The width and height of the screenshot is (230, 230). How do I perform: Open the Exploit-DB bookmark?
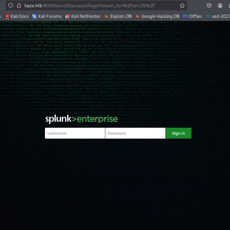pyautogui.click(x=118, y=16)
